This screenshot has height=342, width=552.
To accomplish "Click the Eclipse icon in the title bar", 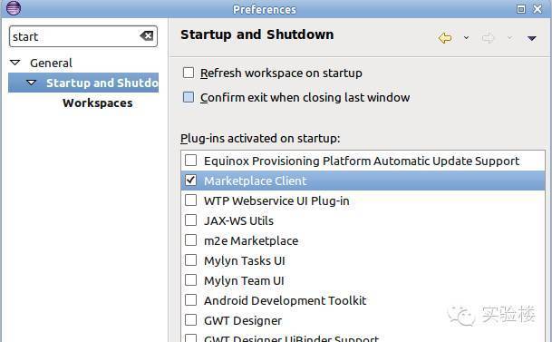I will click(14, 8).
